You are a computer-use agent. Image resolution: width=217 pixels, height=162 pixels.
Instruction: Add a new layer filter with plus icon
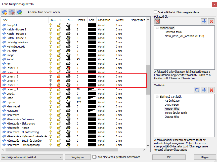click(x=204, y=21)
